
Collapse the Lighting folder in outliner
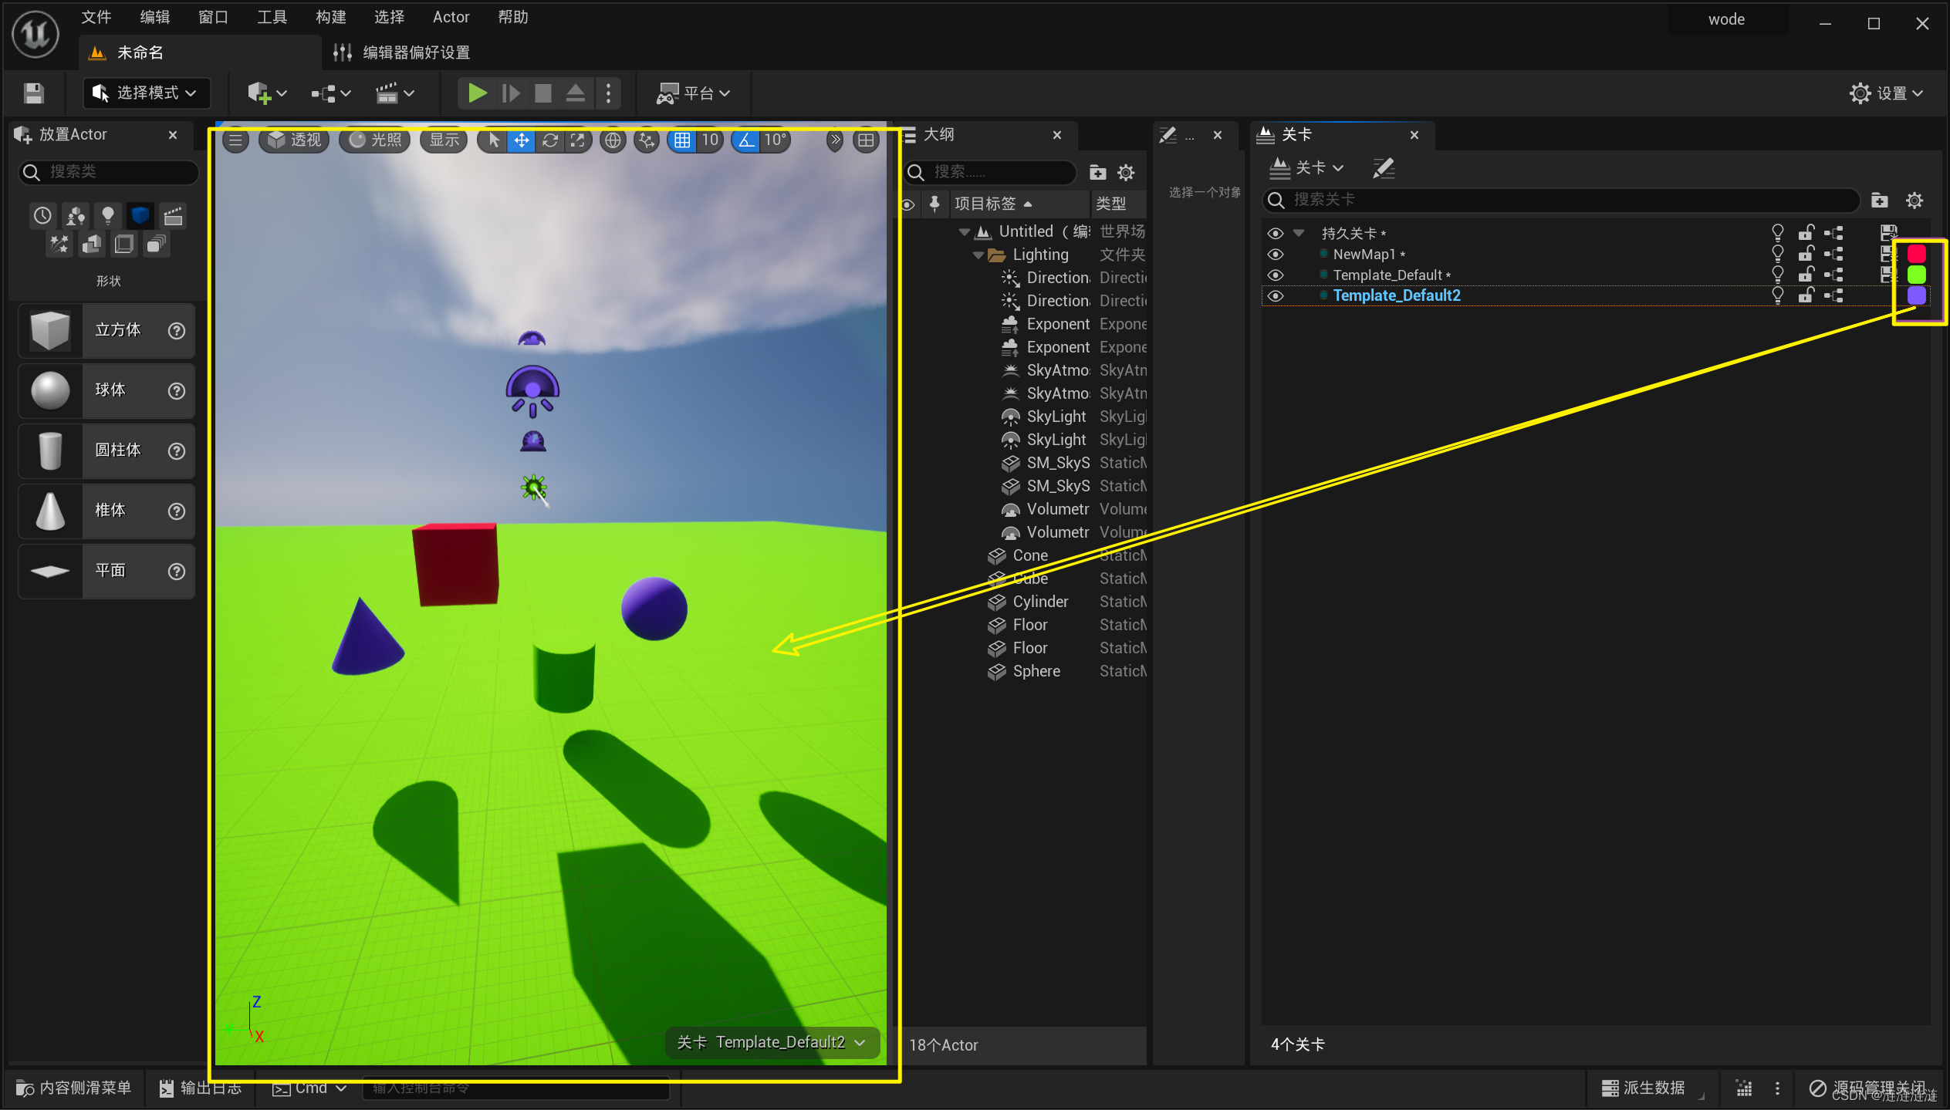click(x=978, y=255)
